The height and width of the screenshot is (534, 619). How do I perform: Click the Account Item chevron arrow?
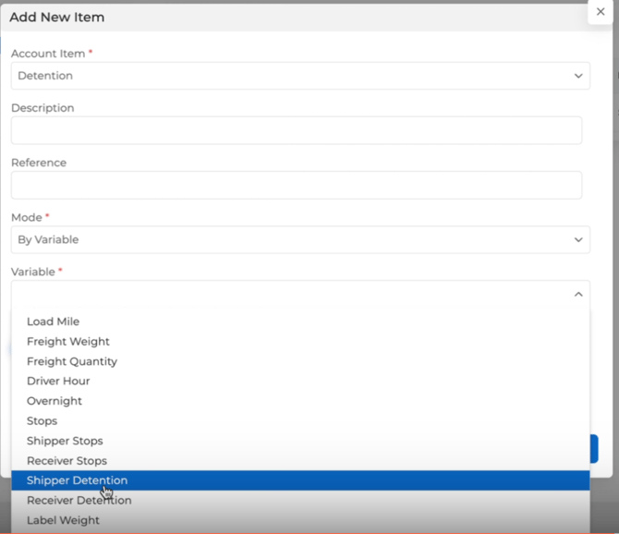tap(578, 76)
